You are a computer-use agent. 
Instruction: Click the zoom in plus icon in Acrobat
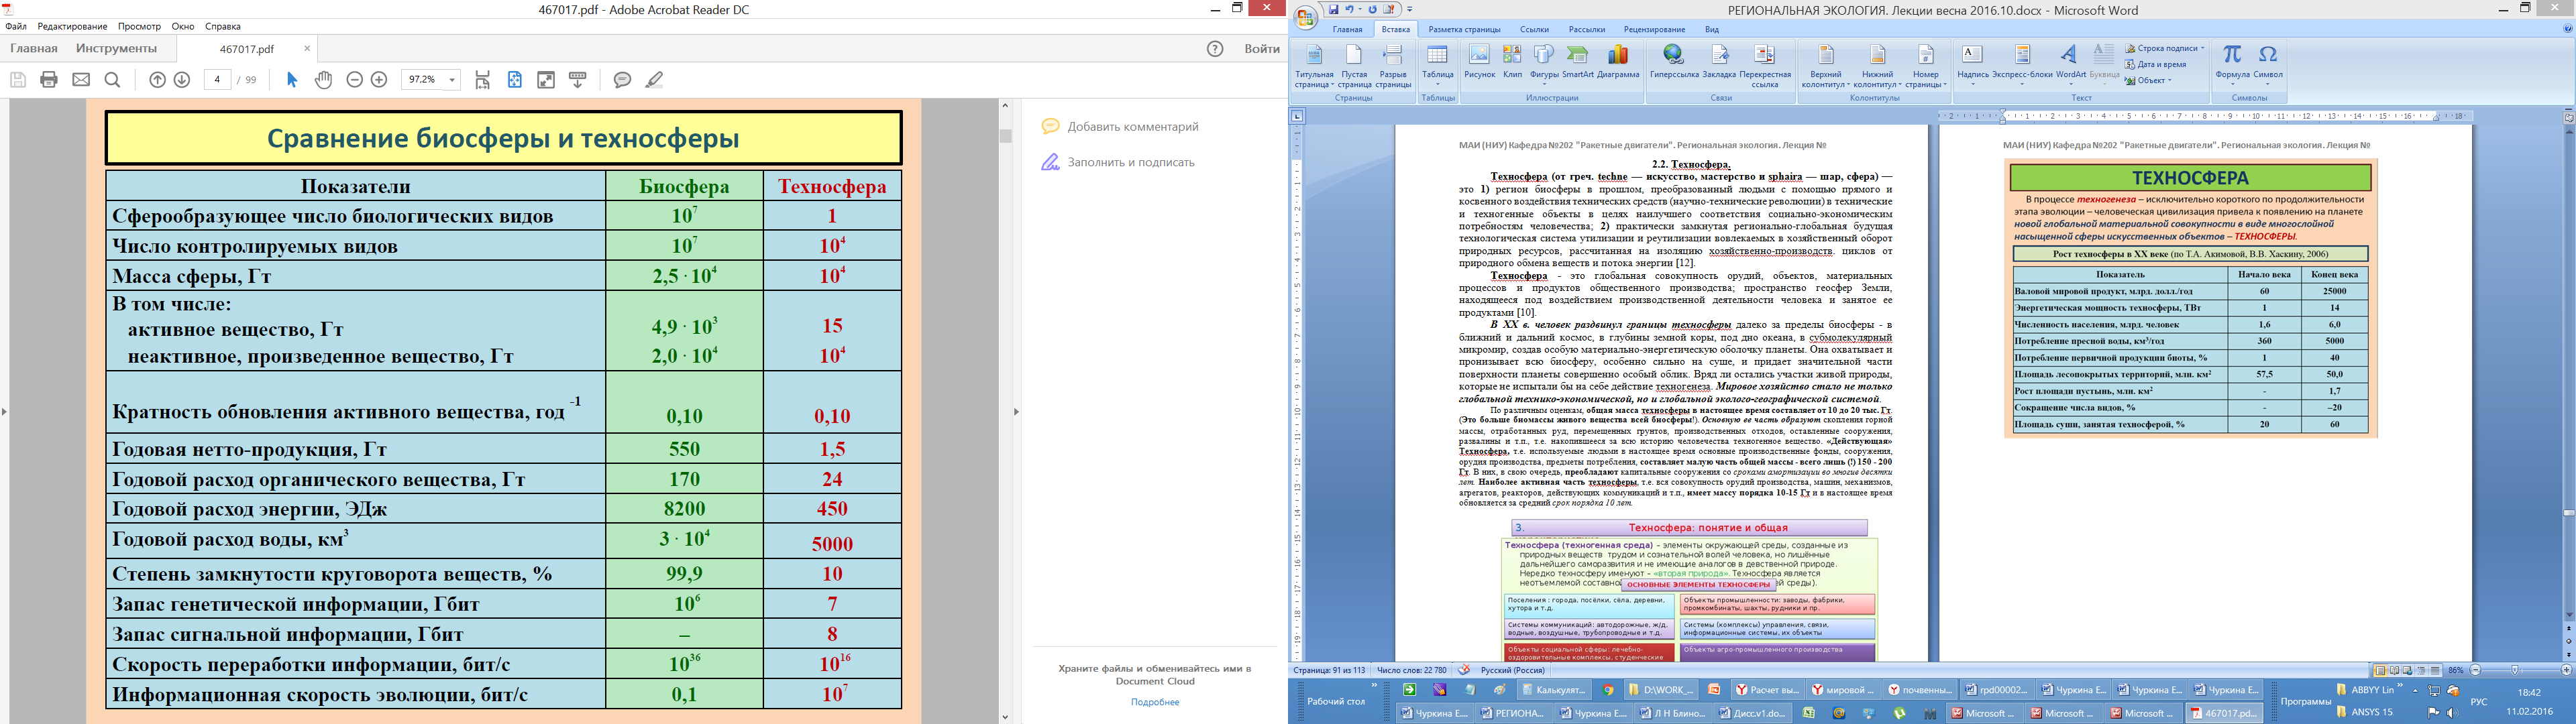379,80
